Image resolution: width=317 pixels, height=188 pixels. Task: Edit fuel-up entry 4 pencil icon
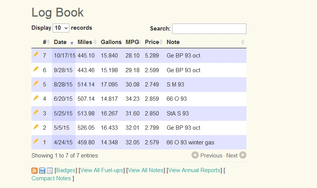[36, 98]
